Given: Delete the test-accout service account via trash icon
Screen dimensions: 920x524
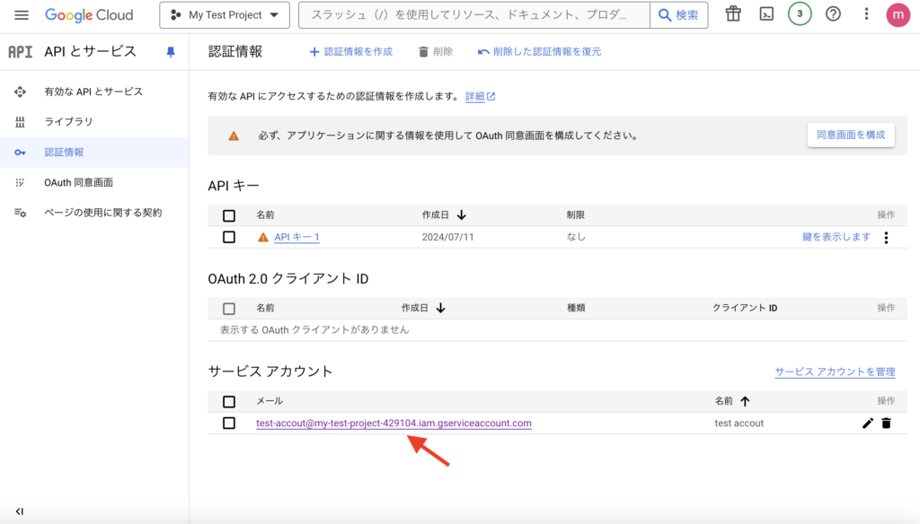Looking at the screenshot, I should click(x=886, y=424).
